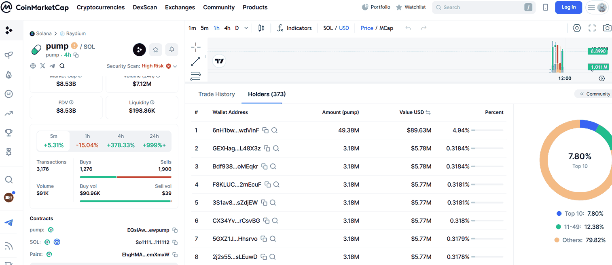612x265 pixels.
Task: Open the trophy leaderboard sidebar icon
Action: [8, 132]
